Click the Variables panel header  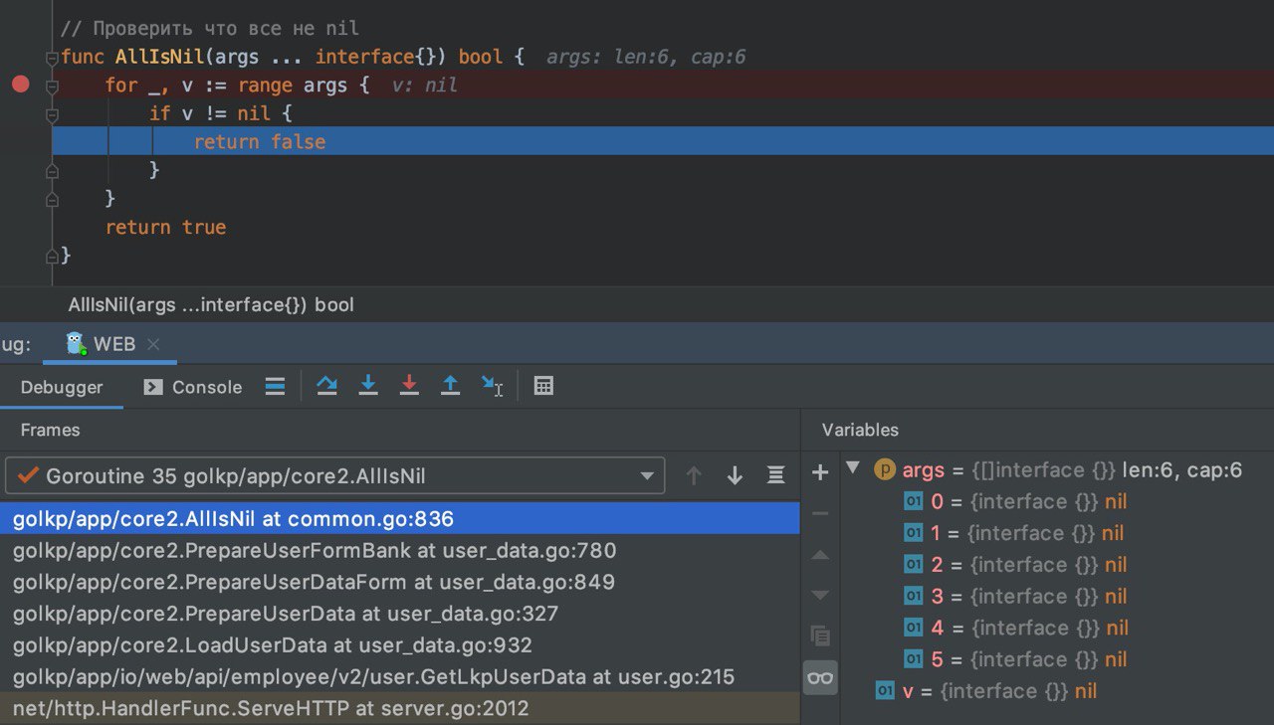860,430
